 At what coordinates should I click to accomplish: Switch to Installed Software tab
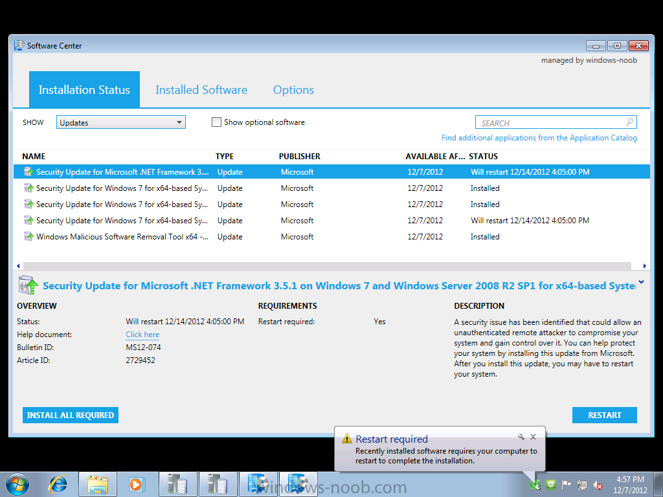click(201, 89)
